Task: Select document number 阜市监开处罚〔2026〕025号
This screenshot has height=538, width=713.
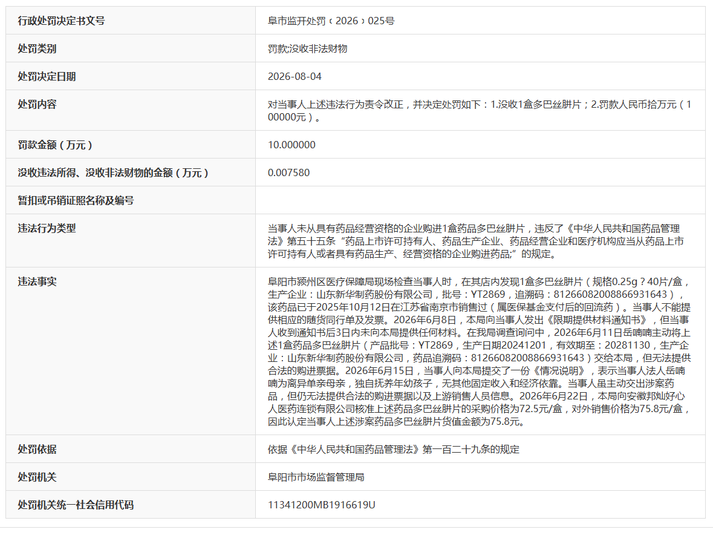Action: click(x=331, y=21)
